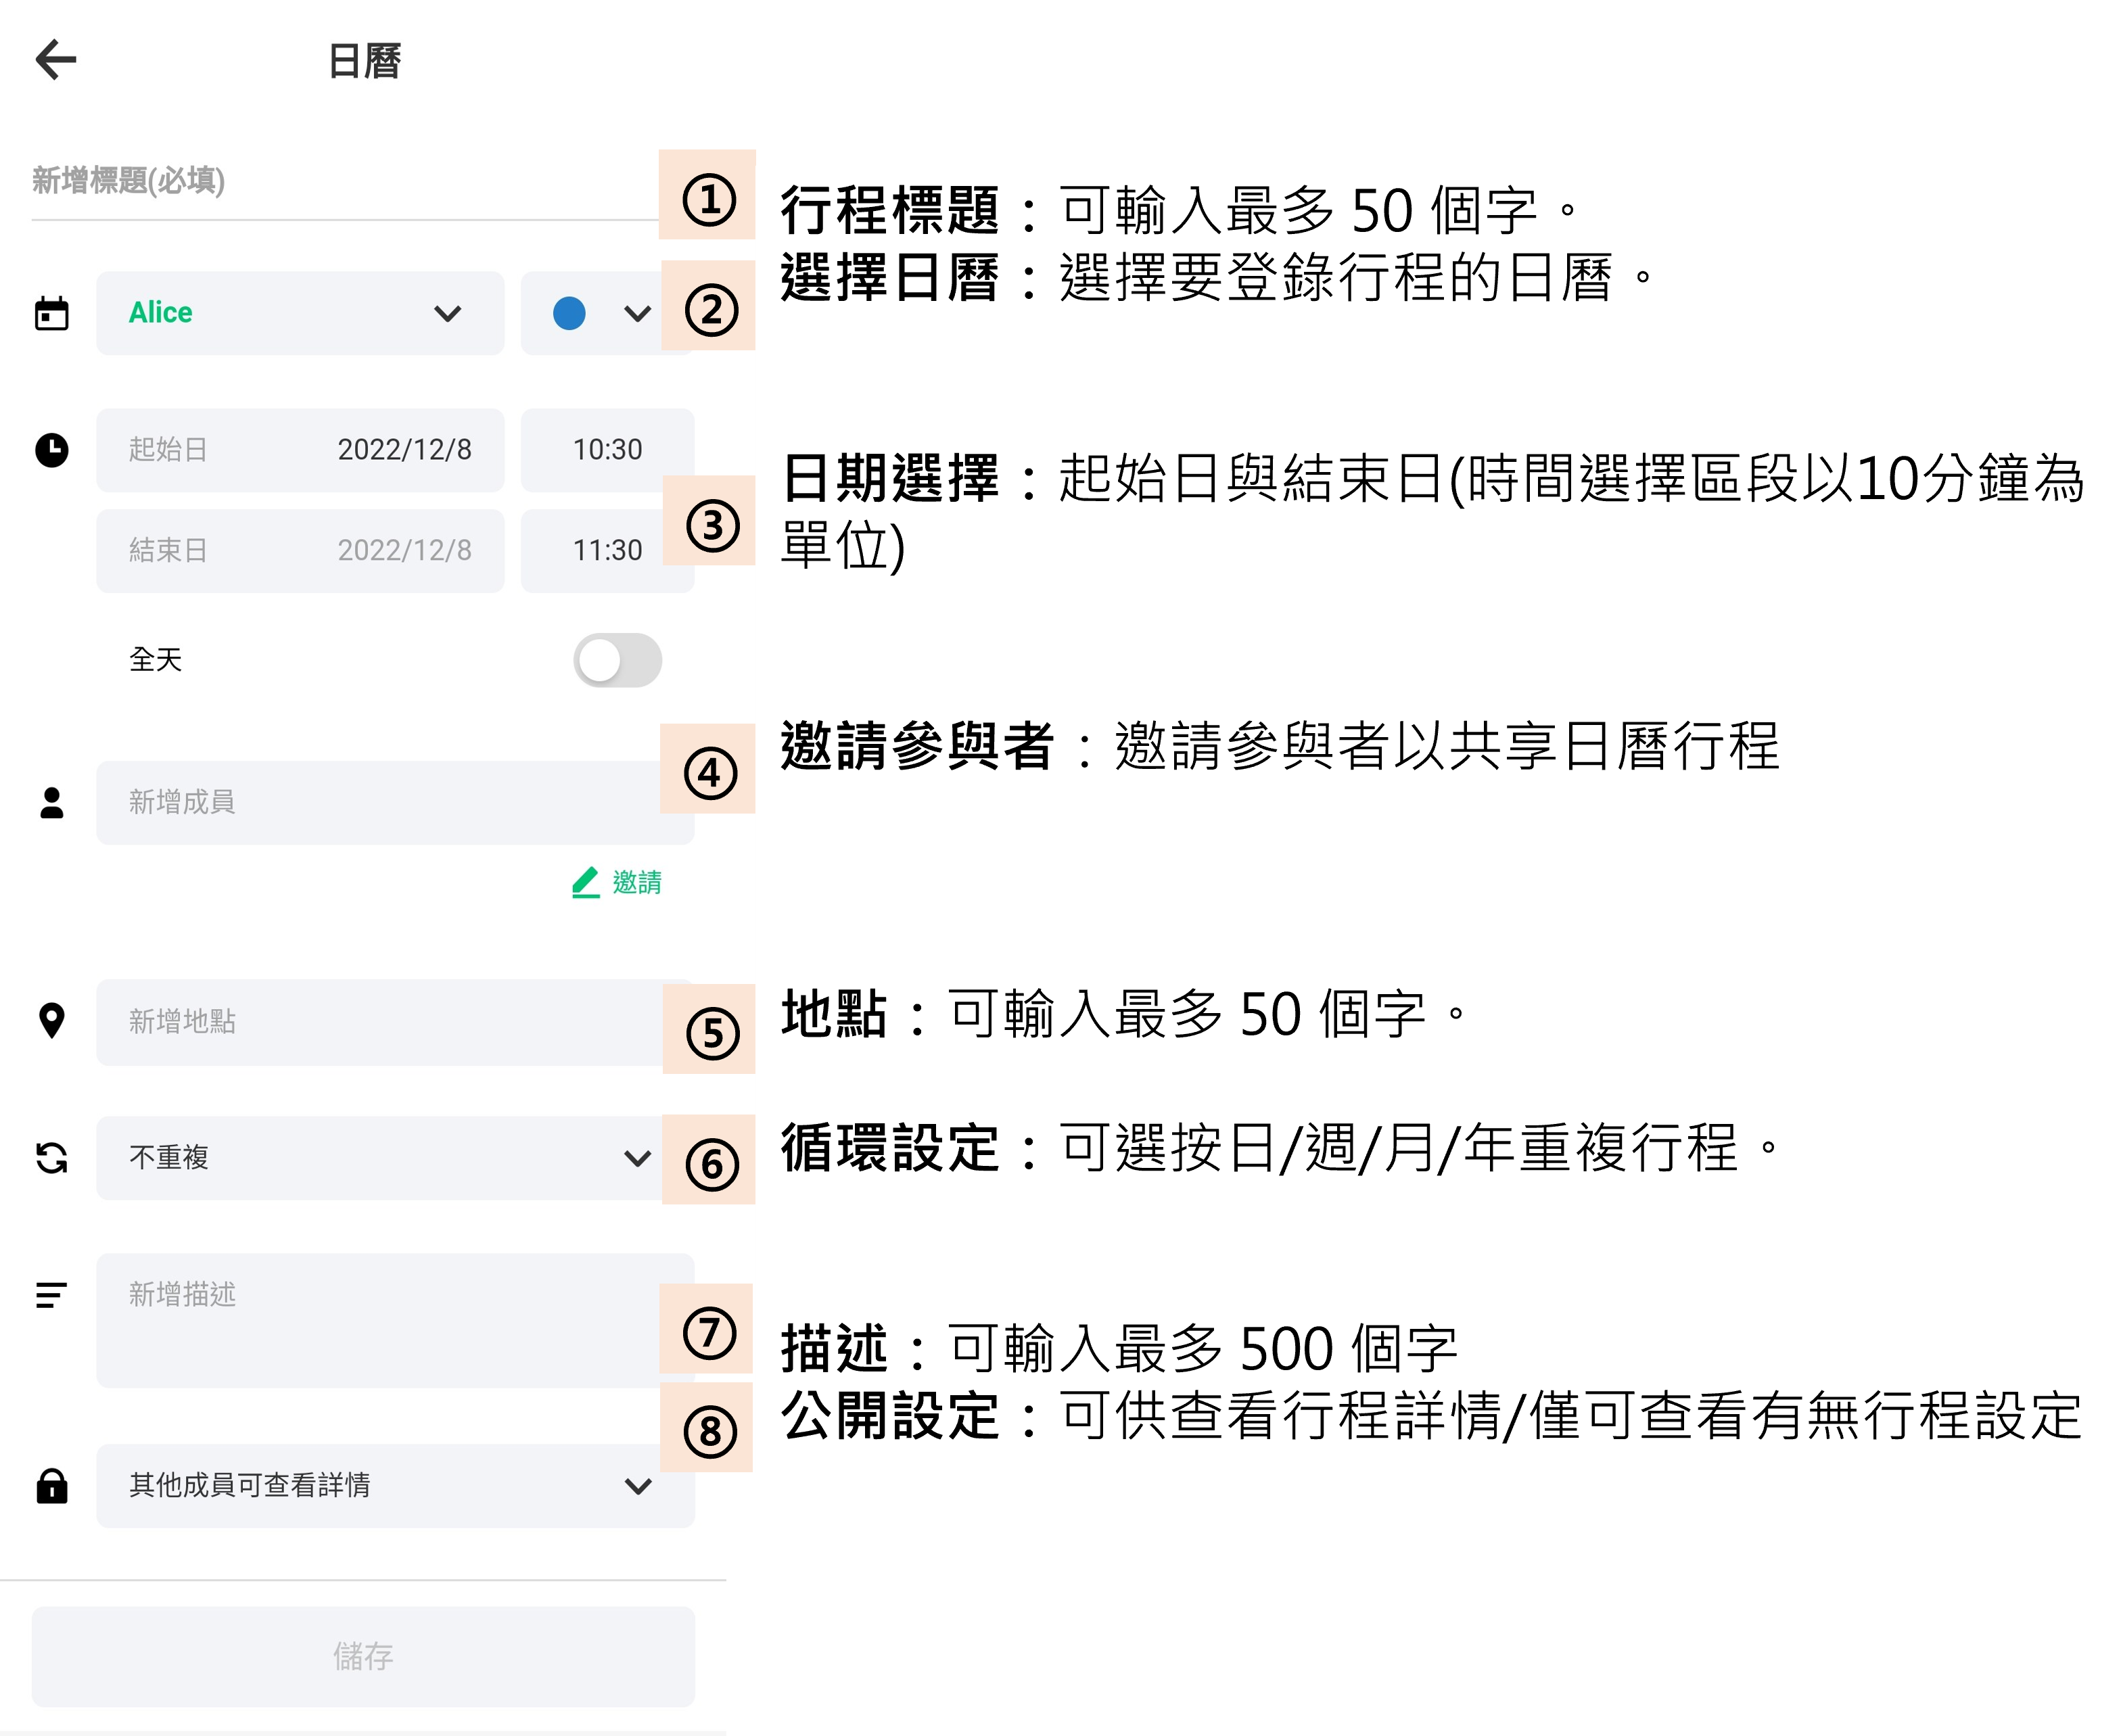Screen dimensions: 2121x1736
Task: Select the 10:30 start time field
Action: coord(607,450)
